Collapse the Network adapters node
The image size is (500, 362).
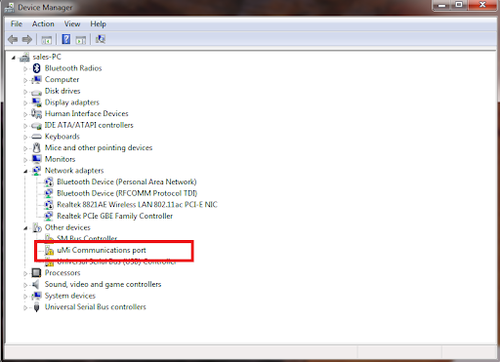(25, 171)
